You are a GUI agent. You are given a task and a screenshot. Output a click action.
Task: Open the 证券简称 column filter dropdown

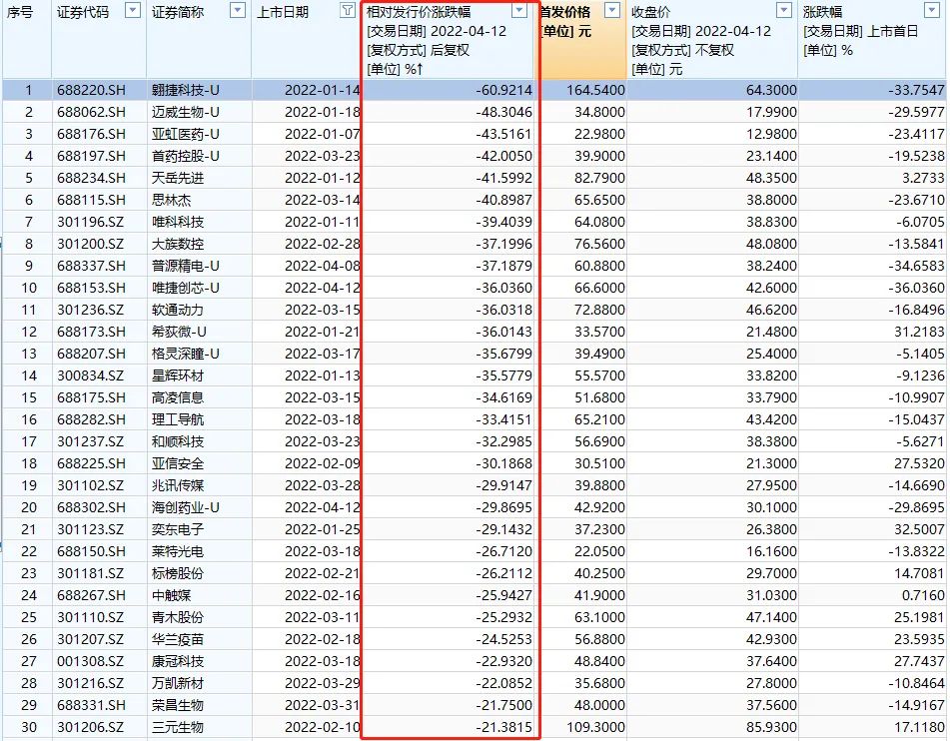tap(238, 10)
